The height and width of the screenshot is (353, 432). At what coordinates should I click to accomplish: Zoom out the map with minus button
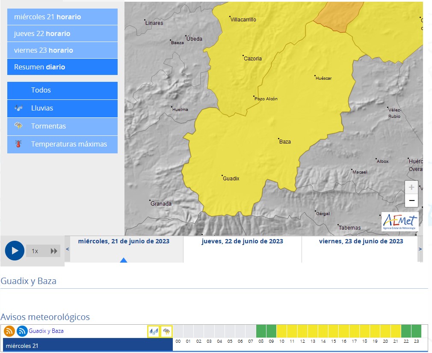pos(411,200)
